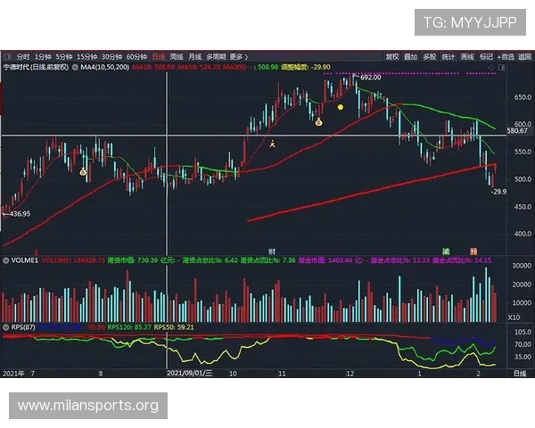Click the diamond icon below 标记 button
The height and width of the screenshot is (428, 535).
point(490,66)
